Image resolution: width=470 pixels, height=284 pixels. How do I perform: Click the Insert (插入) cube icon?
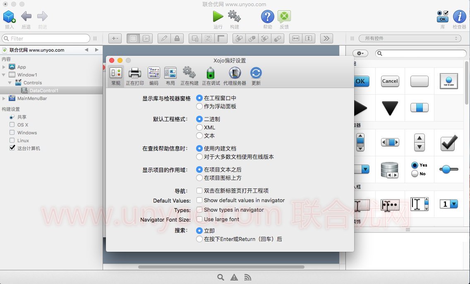tap(9, 17)
